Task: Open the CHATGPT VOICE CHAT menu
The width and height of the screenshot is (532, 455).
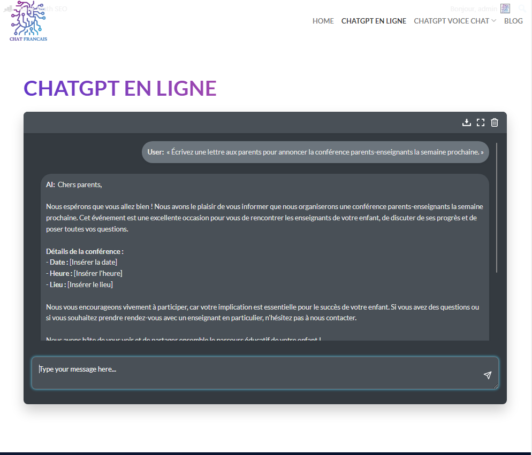Action: 451,21
